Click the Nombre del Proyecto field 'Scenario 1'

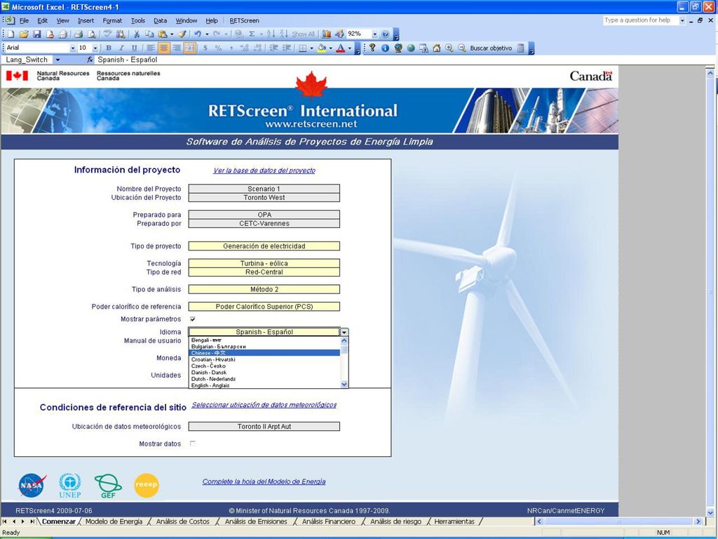[264, 189]
